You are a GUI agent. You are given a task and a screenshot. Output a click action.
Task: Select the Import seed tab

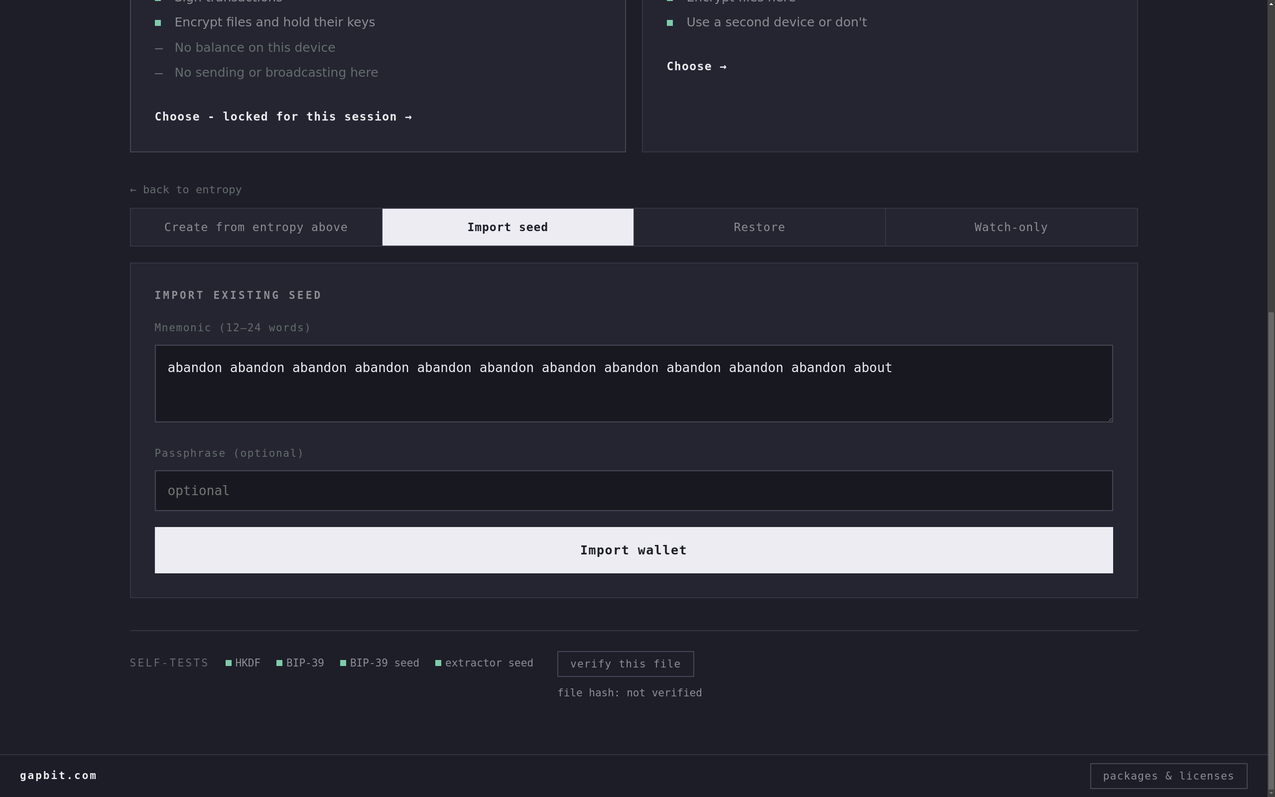click(508, 227)
